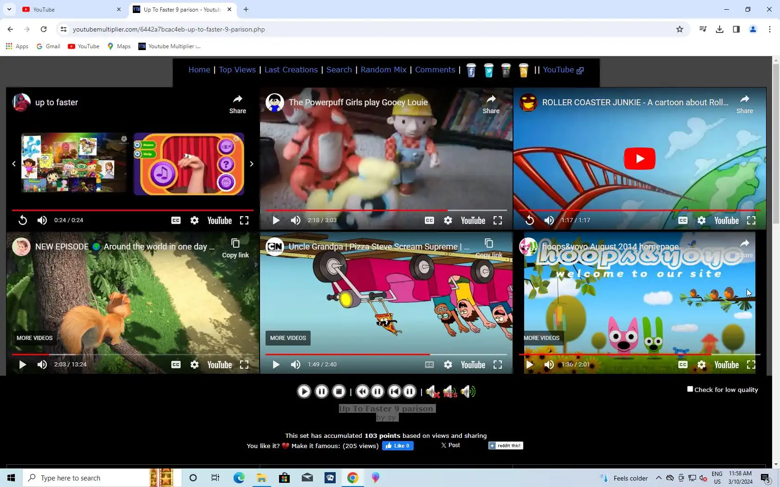Open the Twitter cup icon in nav bar
Viewport: 780px width, 487px height.
point(488,70)
